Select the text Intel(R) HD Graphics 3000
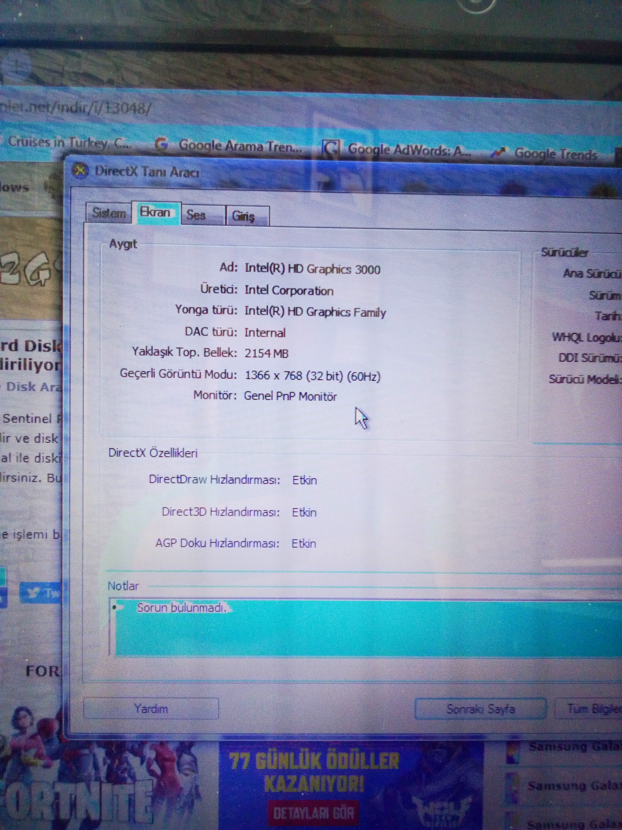The height and width of the screenshot is (830, 622). point(312,269)
